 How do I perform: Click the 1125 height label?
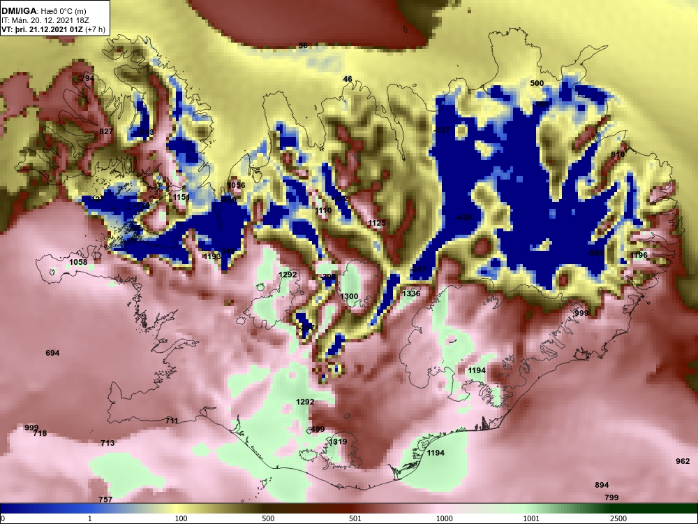pyautogui.click(x=377, y=223)
